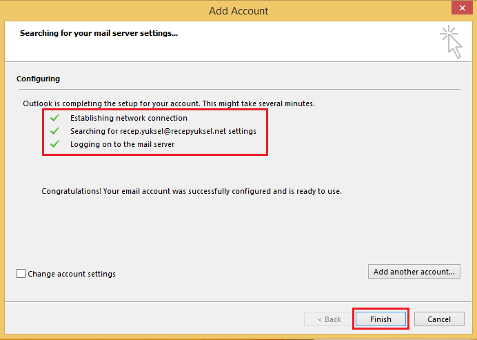
Task: Select the 'Logging on to the mail server' line
Action: click(x=122, y=144)
